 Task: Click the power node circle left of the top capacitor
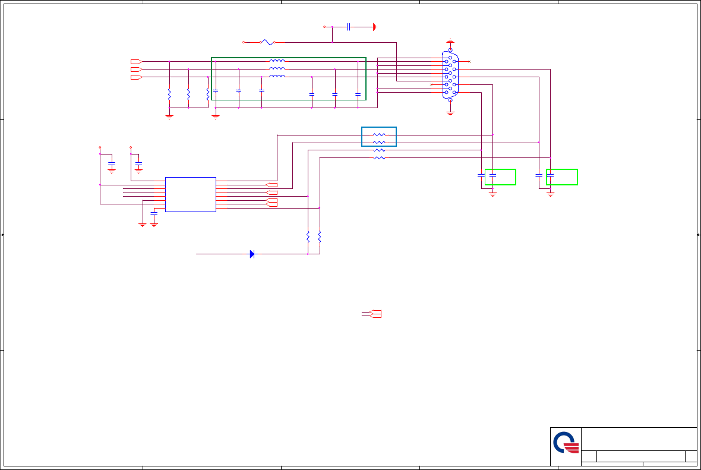[324, 27]
